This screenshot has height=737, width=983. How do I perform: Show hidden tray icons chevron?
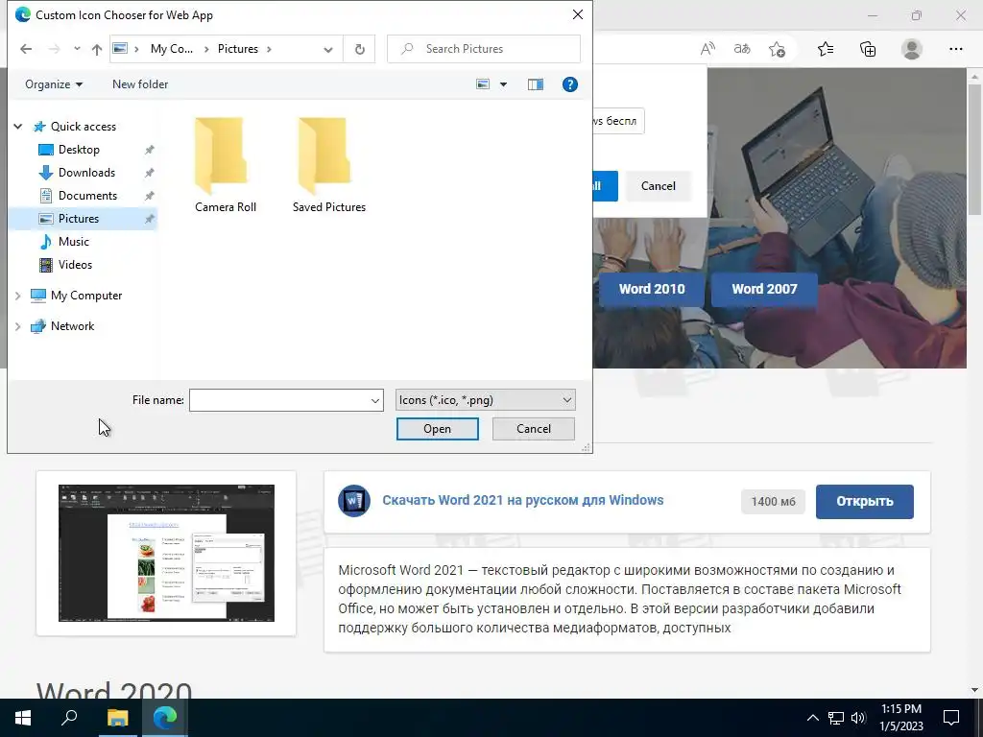pos(812,718)
